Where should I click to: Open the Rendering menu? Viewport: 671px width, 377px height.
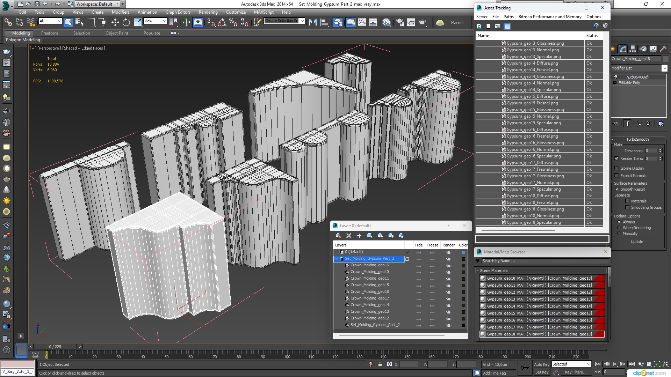(x=208, y=12)
